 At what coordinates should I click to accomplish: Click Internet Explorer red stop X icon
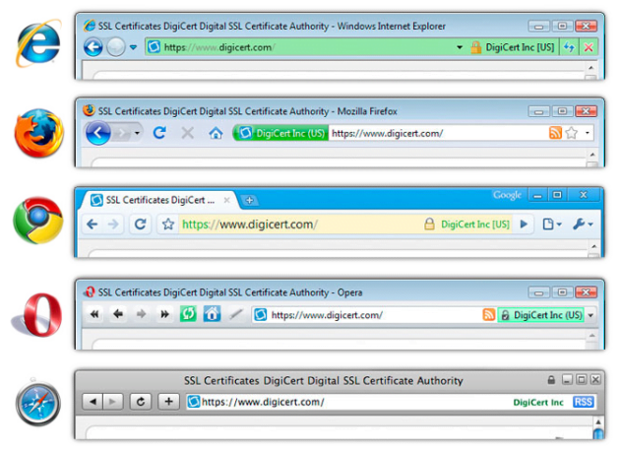click(589, 47)
